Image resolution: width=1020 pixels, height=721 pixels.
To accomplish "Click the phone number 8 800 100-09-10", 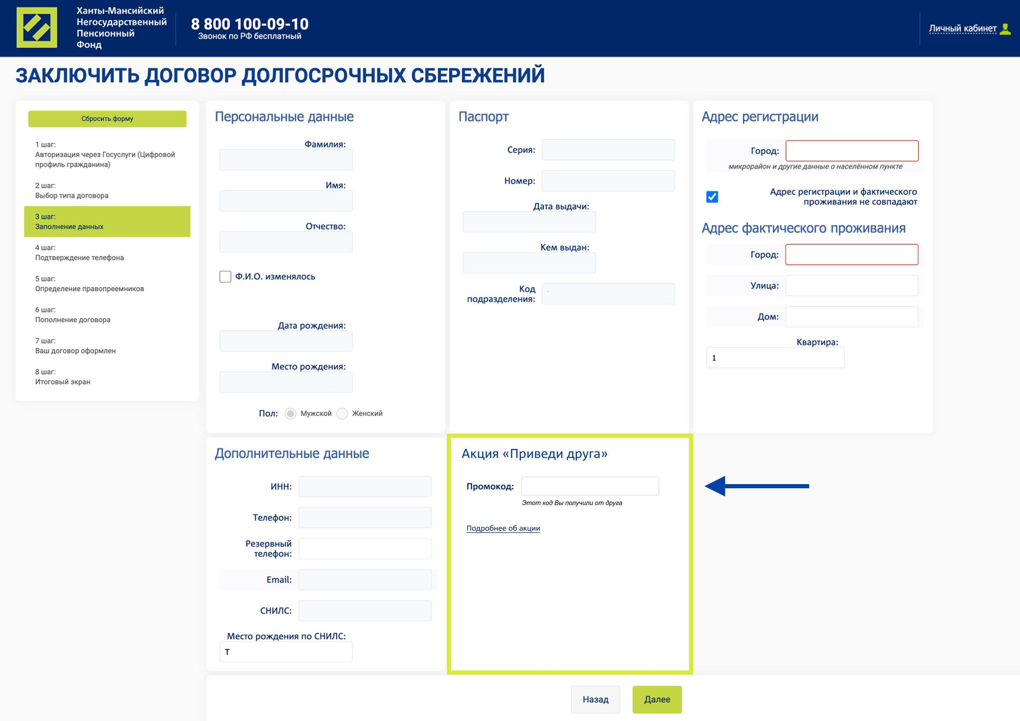I will click(x=250, y=24).
